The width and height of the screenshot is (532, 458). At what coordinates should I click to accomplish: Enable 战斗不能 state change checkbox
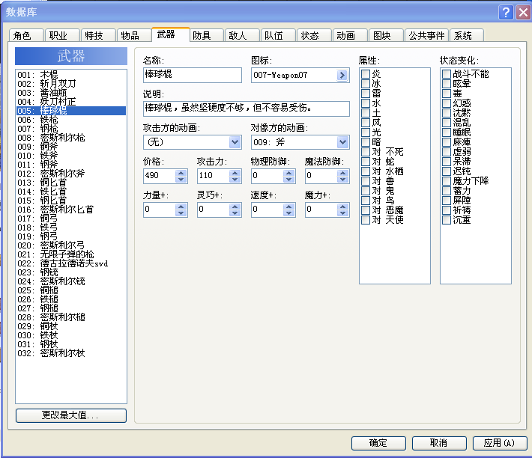[447, 74]
